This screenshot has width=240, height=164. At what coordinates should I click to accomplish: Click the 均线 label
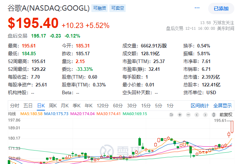[12, 114]
